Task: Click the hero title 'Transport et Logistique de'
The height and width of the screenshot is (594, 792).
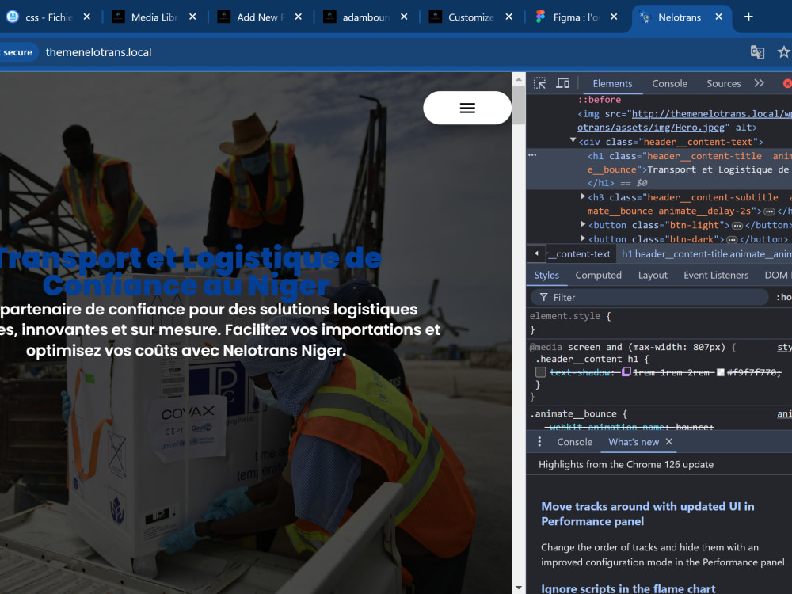Action: click(x=190, y=257)
